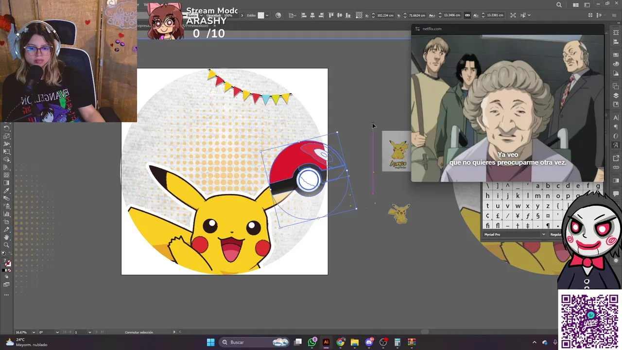The height and width of the screenshot is (350, 622).
Task: Click the Estilo style swatch
Action: 261,15
